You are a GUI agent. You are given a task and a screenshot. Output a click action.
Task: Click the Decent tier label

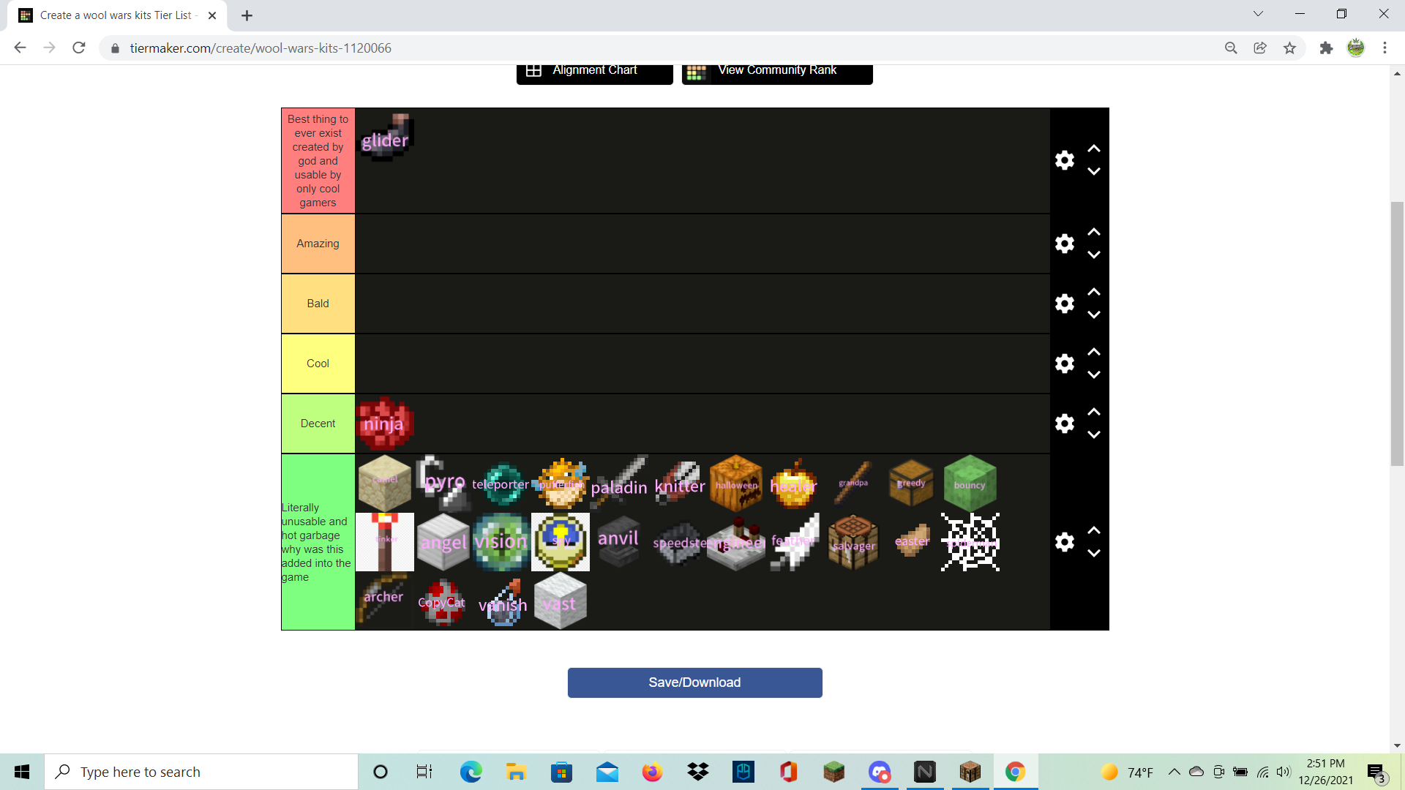coord(318,424)
